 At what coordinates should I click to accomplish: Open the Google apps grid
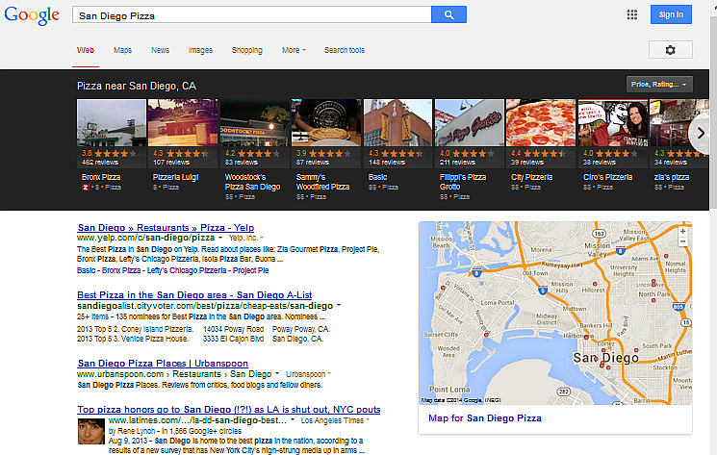tap(631, 14)
